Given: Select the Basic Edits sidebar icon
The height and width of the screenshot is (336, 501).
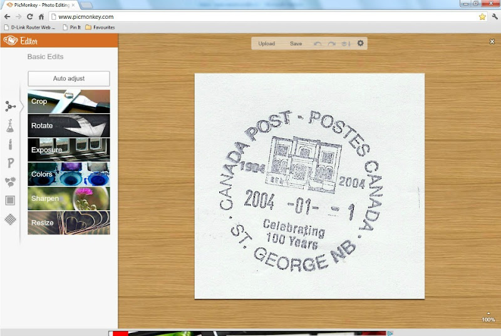Looking at the screenshot, I should pos(10,106).
